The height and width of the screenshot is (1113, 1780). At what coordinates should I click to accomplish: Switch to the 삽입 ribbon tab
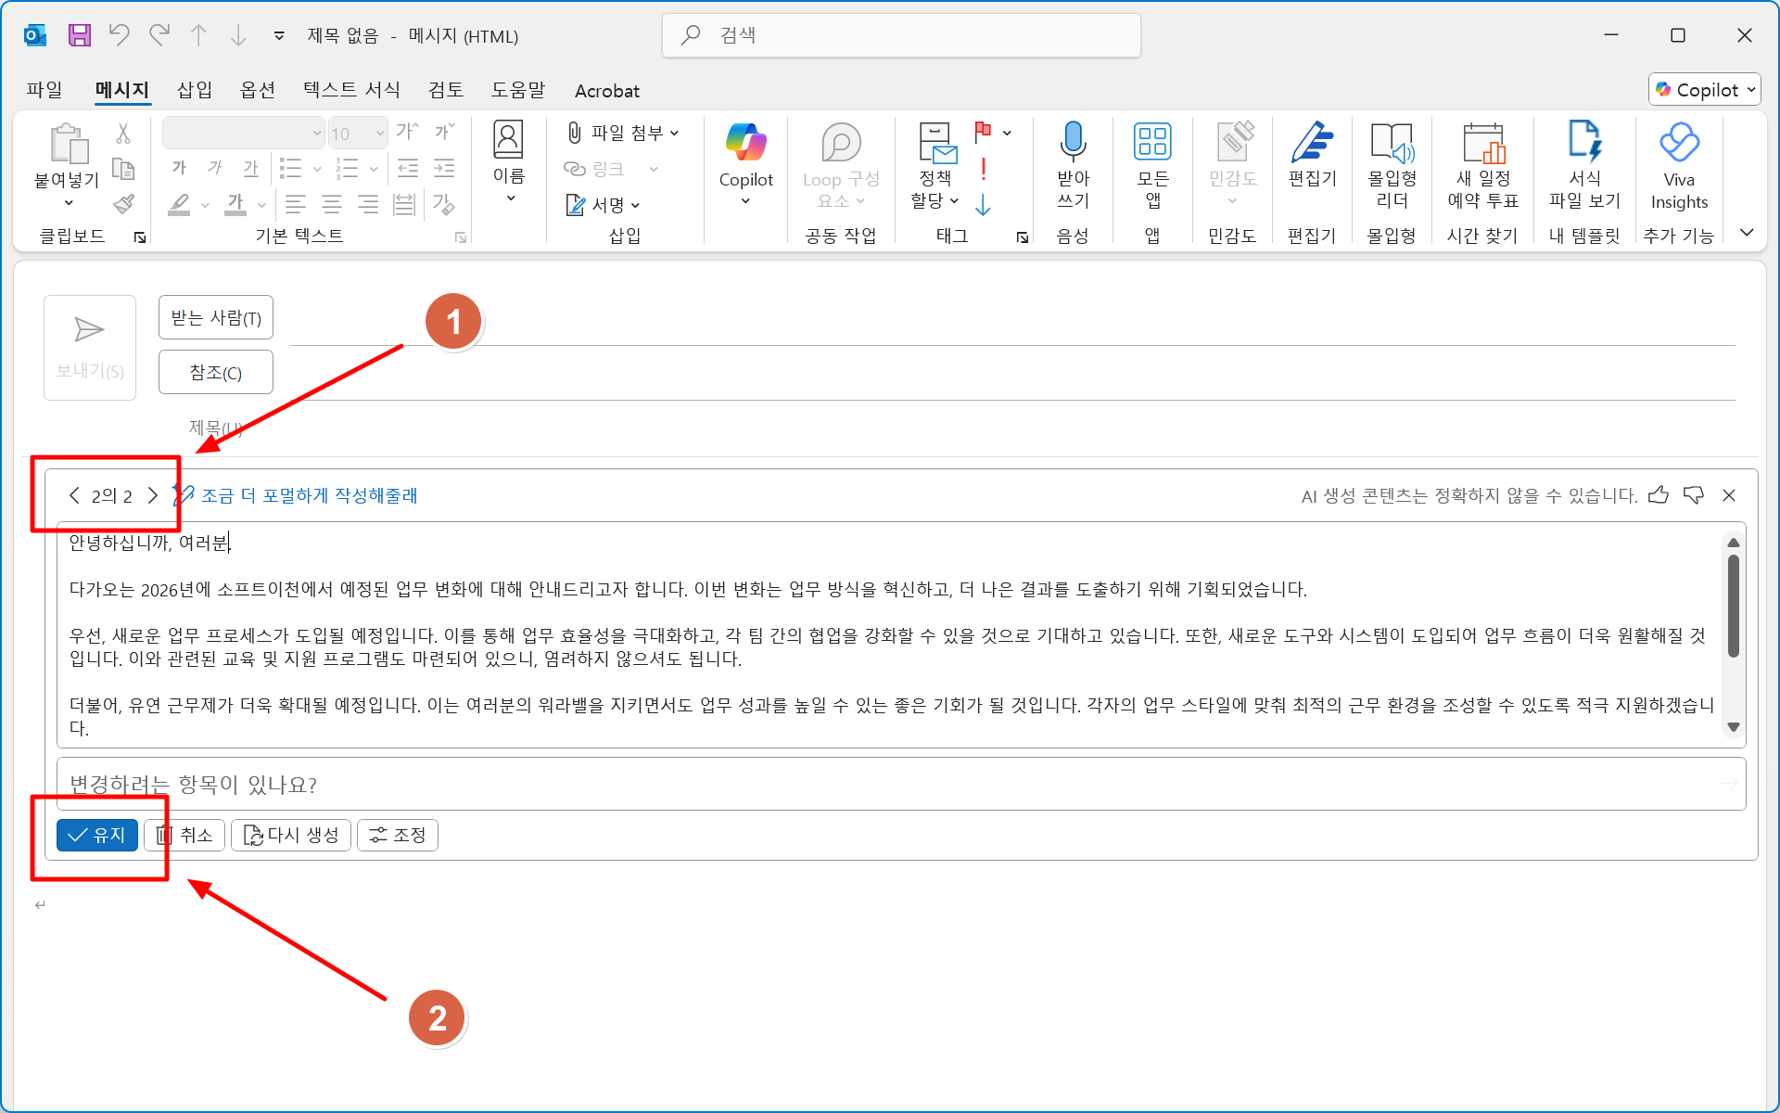(194, 90)
